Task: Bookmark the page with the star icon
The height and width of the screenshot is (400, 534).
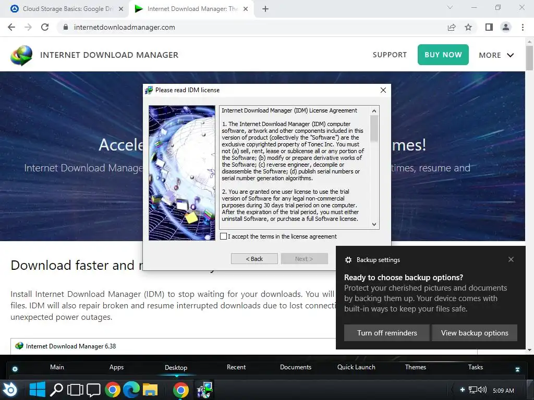Action: (x=468, y=27)
